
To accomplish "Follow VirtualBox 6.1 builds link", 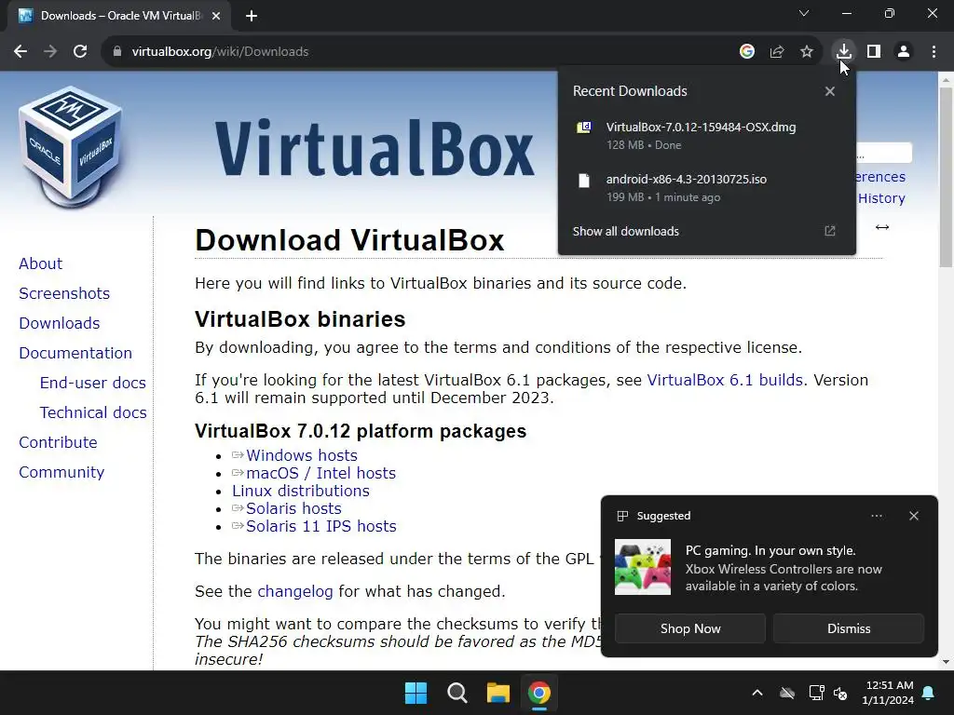I will pyautogui.click(x=725, y=380).
